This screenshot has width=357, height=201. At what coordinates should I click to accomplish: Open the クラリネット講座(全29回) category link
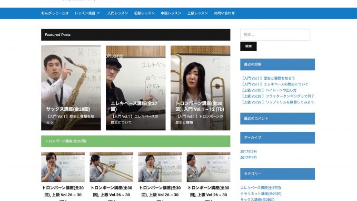pyautogui.click(x=261, y=194)
